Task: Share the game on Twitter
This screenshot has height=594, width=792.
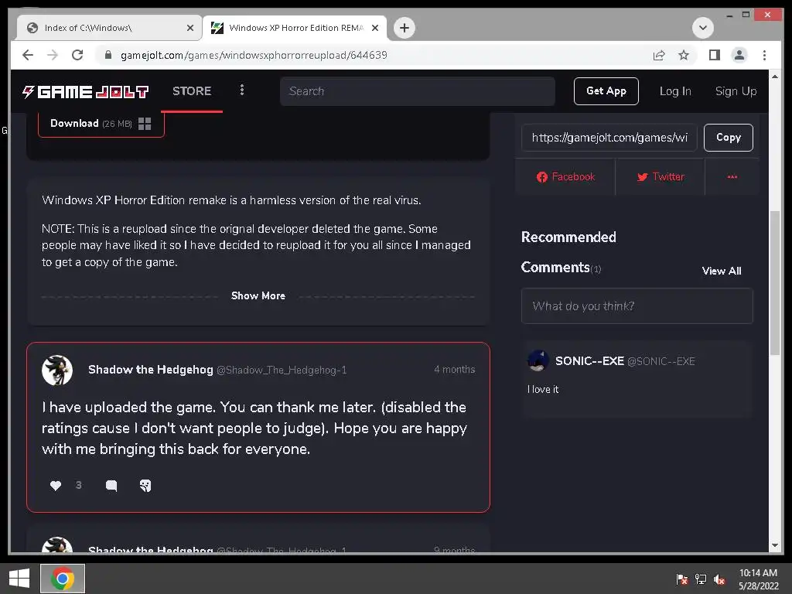Action: click(x=661, y=177)
